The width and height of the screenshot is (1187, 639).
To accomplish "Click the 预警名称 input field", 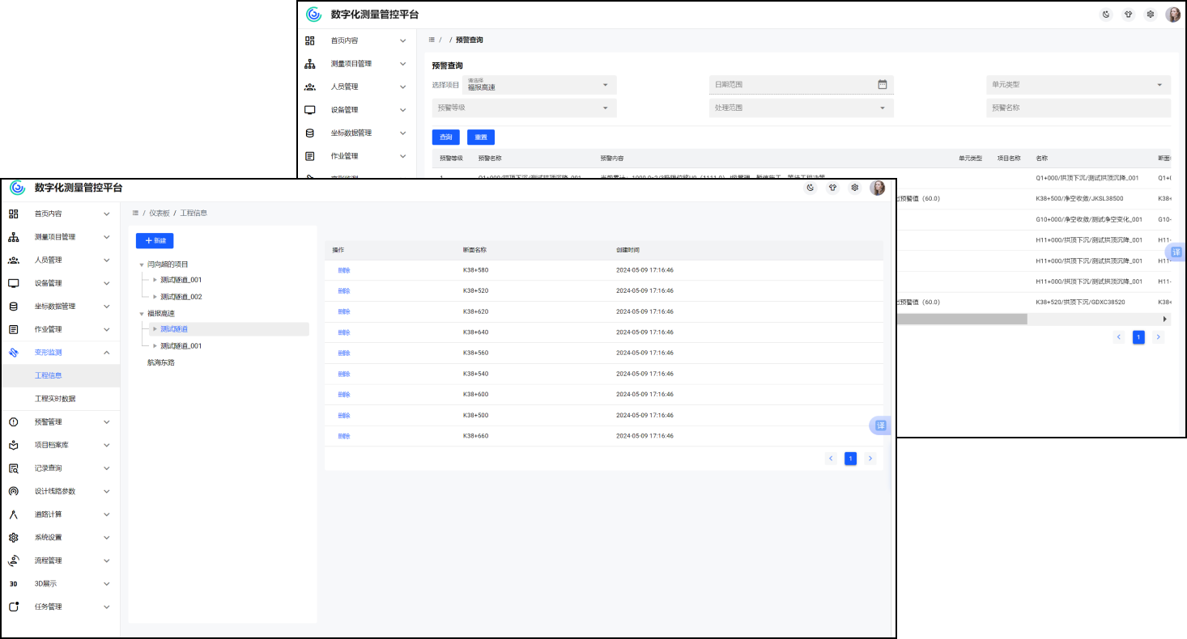I will 1079,108.
